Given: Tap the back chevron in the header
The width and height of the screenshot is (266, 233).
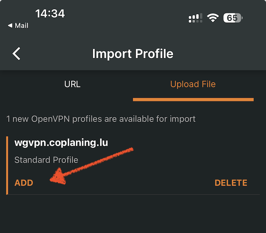Looking at the screenshot, I should (16, 54).
